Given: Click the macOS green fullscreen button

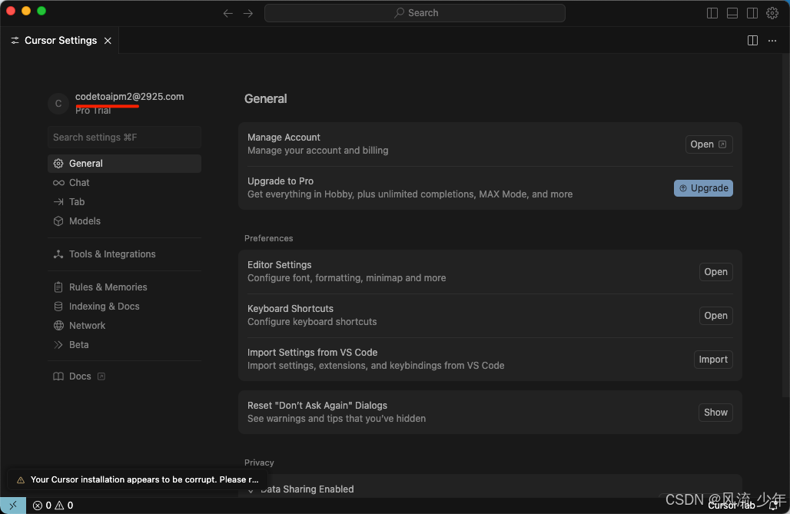Looking at the screenshot, I should tap(41, 11).
